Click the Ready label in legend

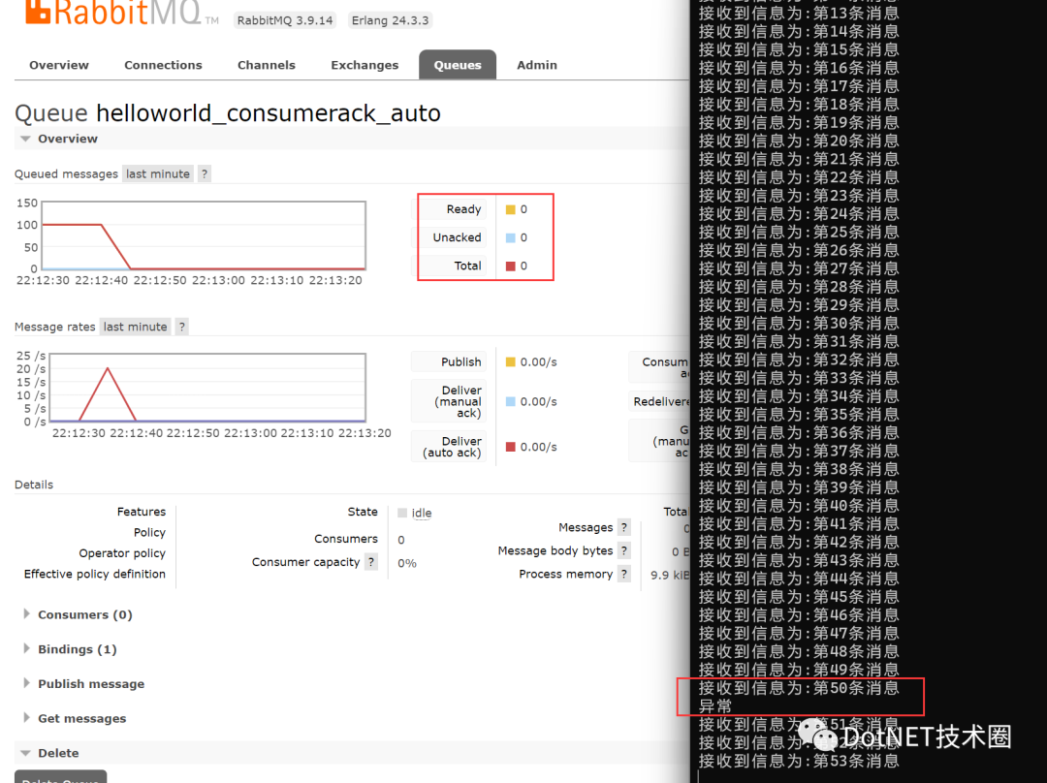(x=463, y=209)
